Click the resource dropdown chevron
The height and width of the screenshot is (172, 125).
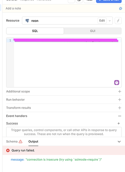pos(110,21)
